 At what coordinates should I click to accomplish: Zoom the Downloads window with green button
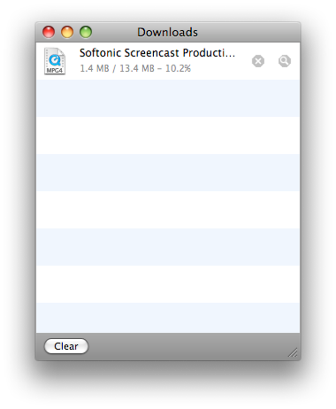click(86, 32)
